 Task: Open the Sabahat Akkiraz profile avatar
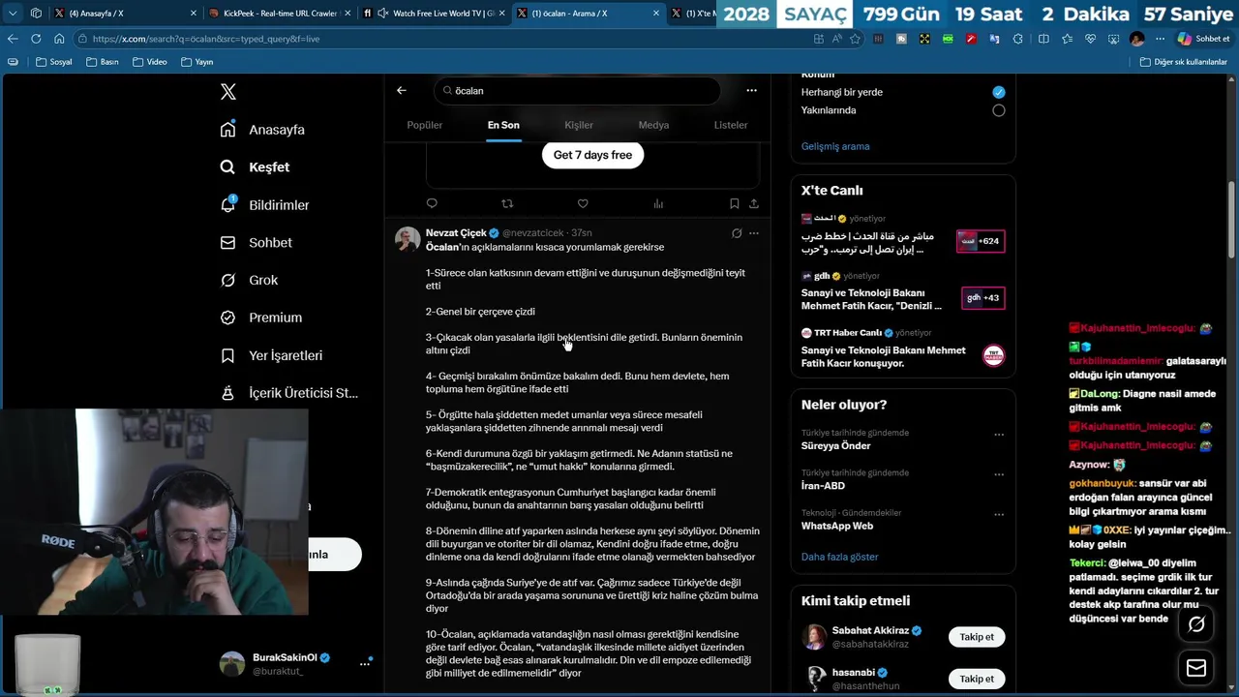tap(815, 637)
